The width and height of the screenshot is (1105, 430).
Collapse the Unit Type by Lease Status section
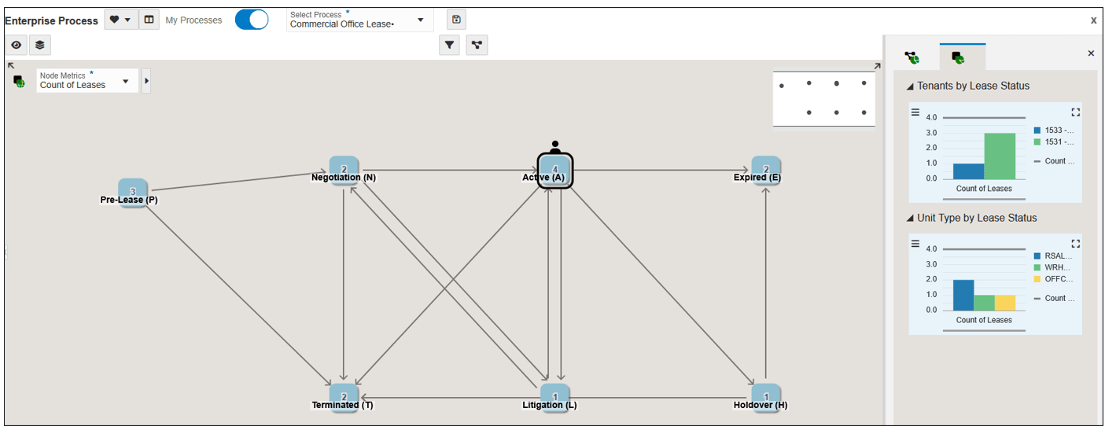[x=910, y=219]
